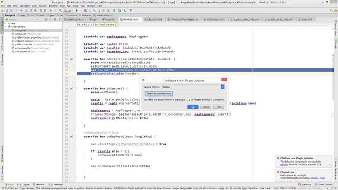Click the Find magnifier icon in main toolbar
This screenshot has height=190, width=338.
[x=41, y=11]
